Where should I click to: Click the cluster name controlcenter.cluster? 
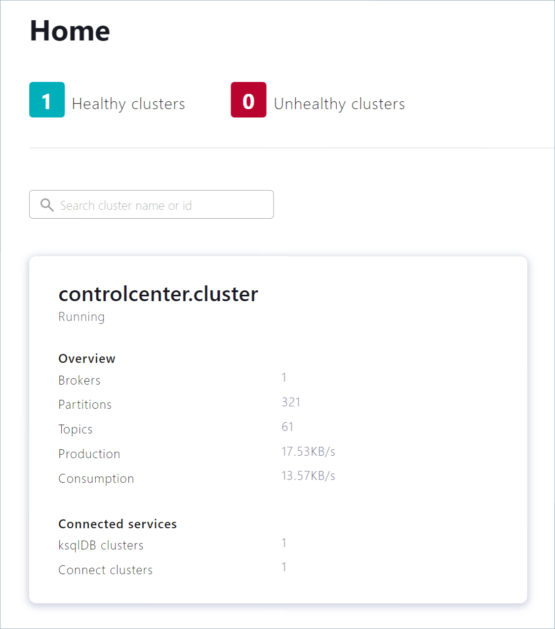point(159,294)
